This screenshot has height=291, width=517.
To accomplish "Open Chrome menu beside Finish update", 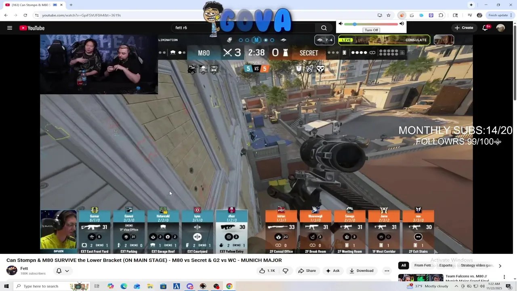I will [512, 15].
